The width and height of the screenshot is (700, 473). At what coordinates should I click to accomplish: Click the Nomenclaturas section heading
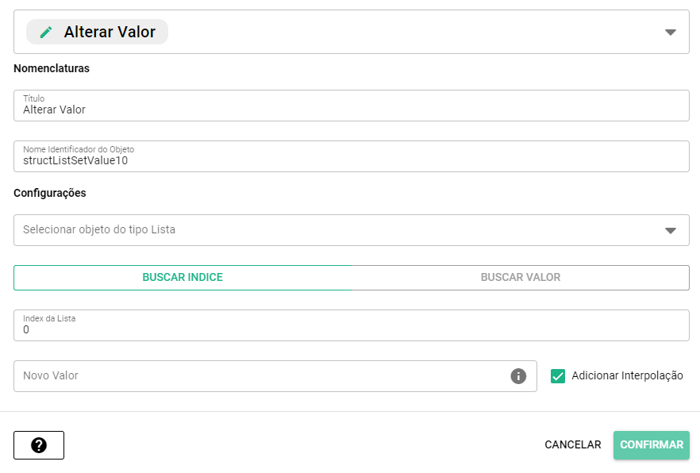(52, 68)
